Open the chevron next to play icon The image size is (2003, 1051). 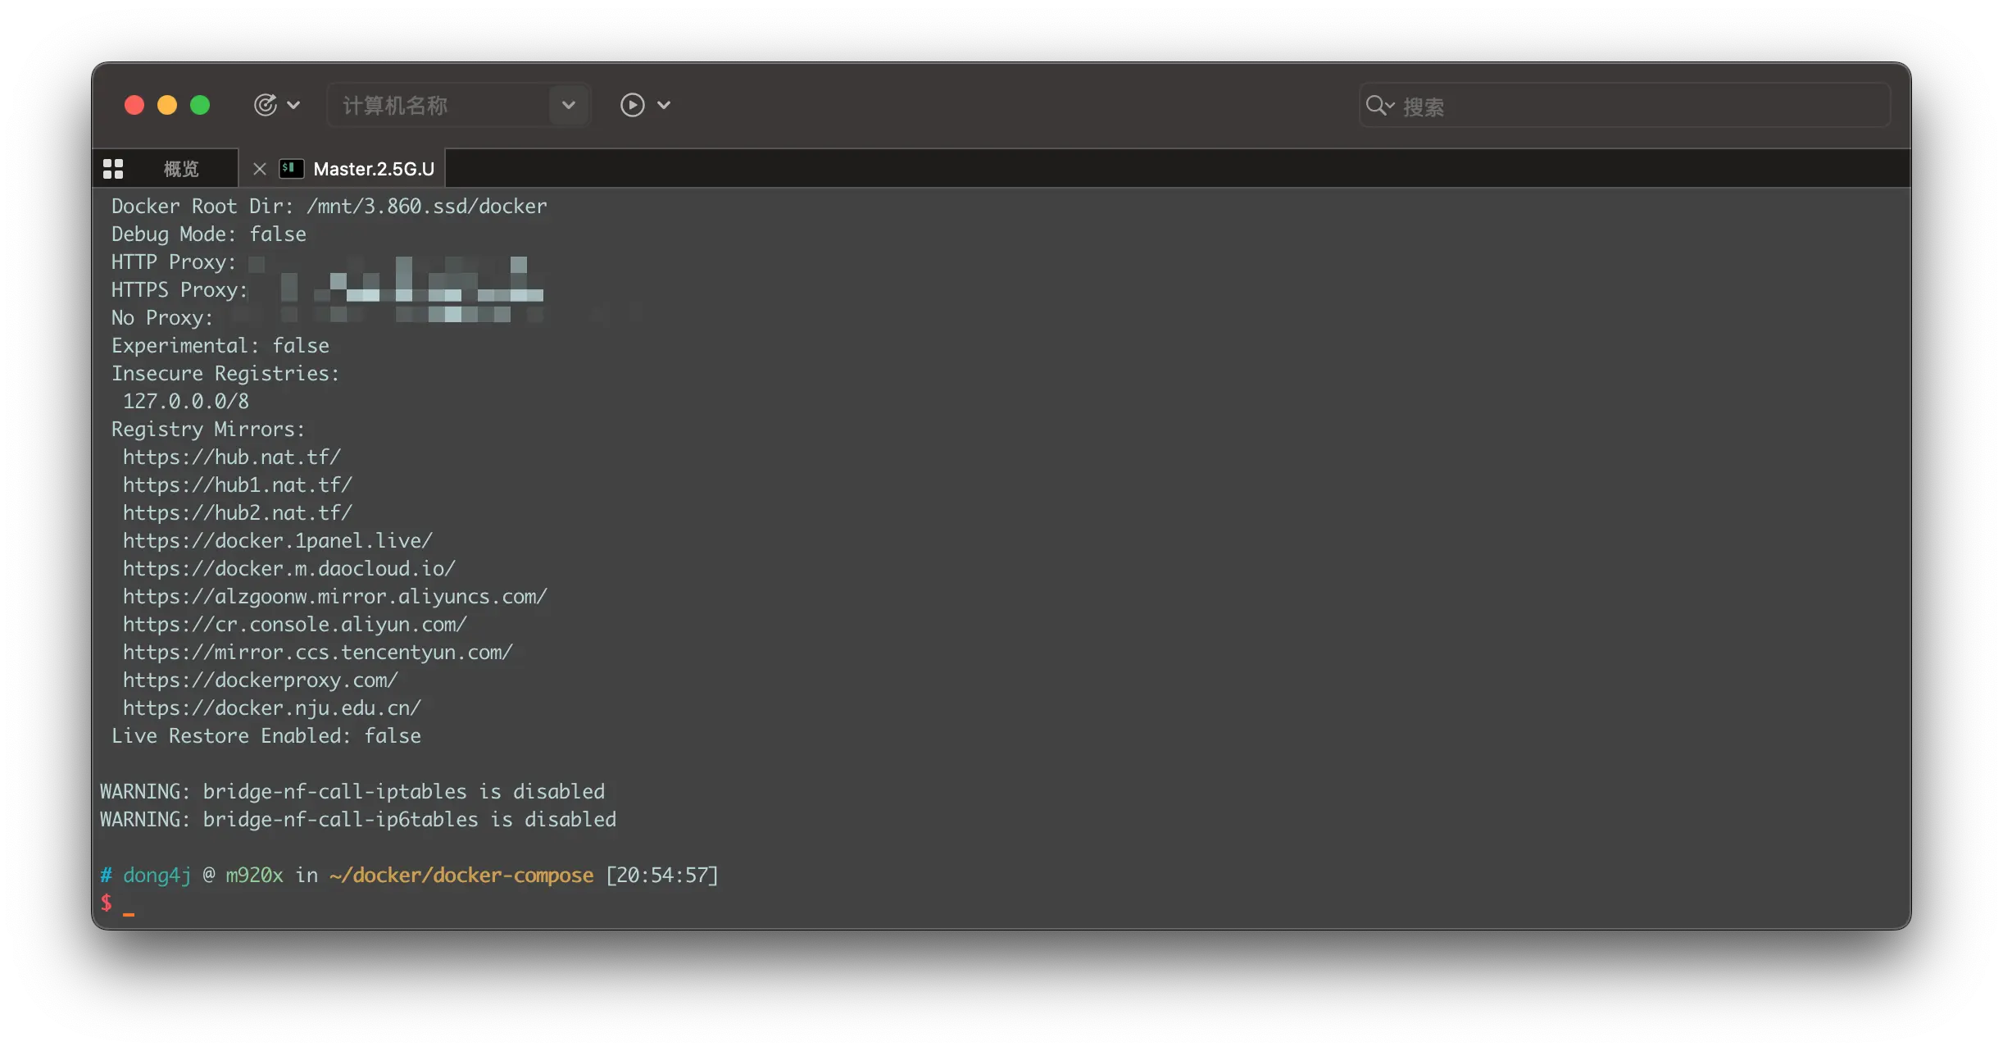click(x=665, y=105)
